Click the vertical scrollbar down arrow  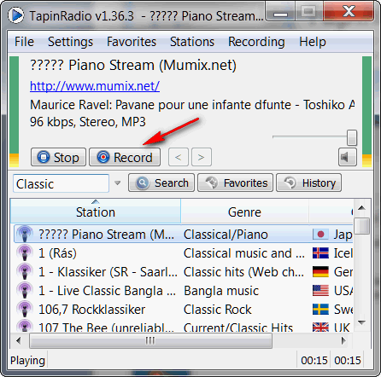361,322
